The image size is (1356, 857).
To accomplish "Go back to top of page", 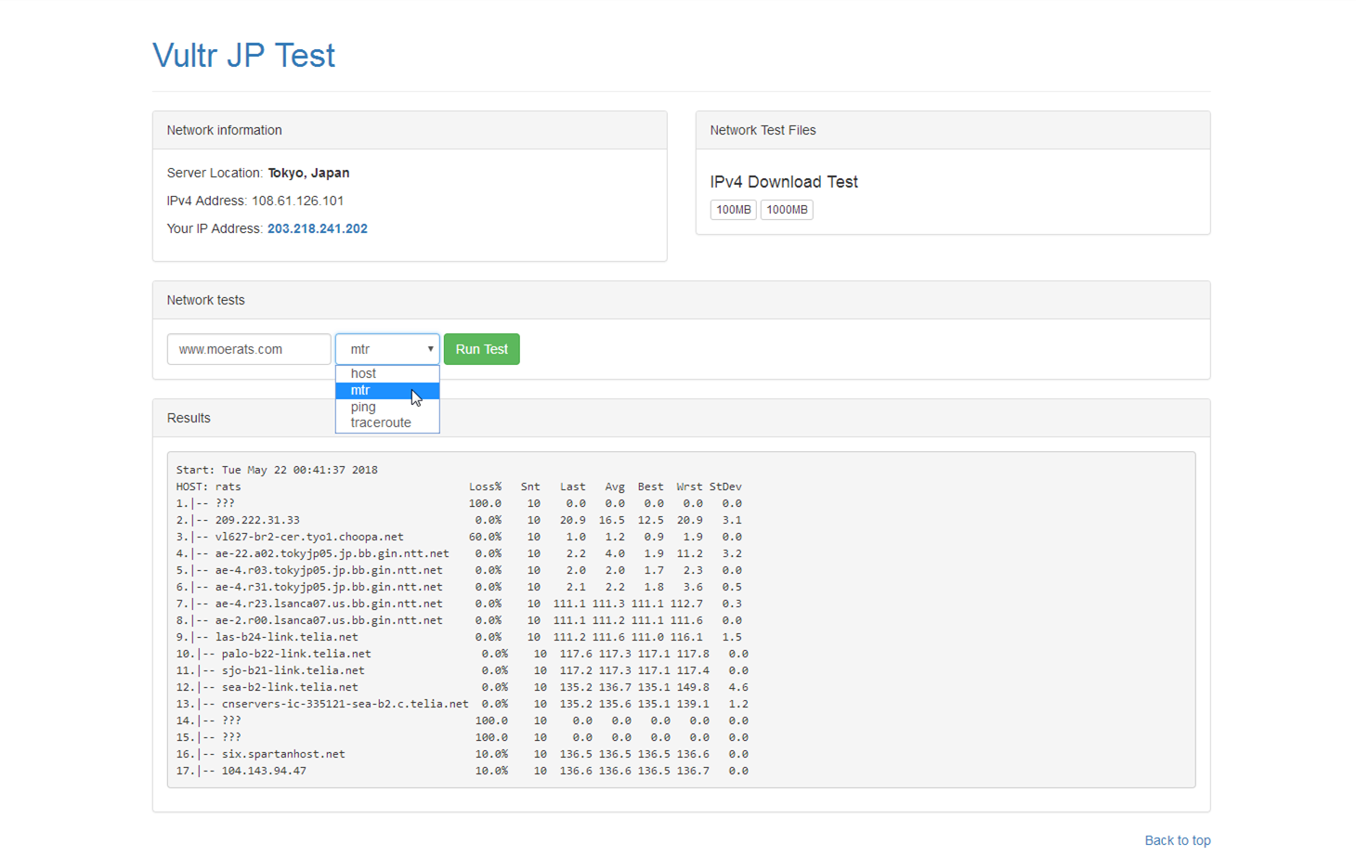I will click(x=1178, y=840).
